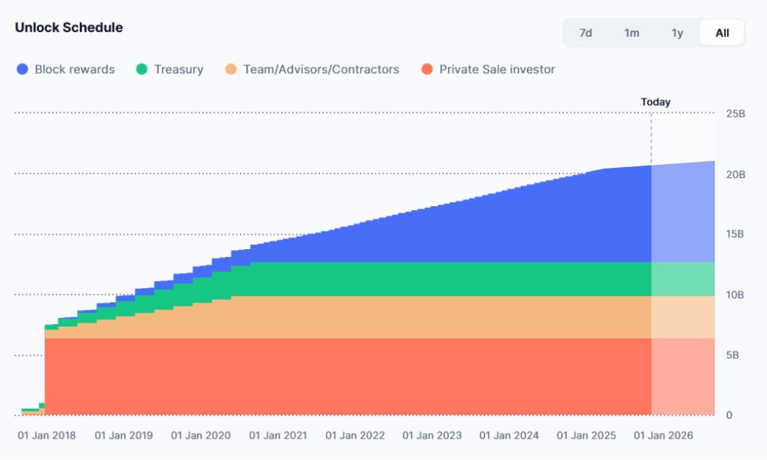
Task: Select the All time range tab
Action: pos(722,33)
